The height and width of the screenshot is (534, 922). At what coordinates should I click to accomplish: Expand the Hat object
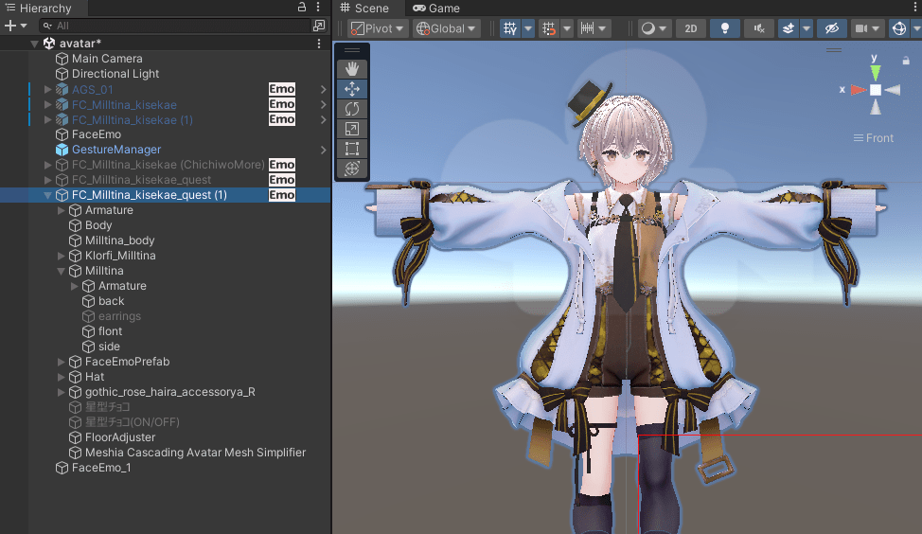pyautogui.click(x=61, y=377)
